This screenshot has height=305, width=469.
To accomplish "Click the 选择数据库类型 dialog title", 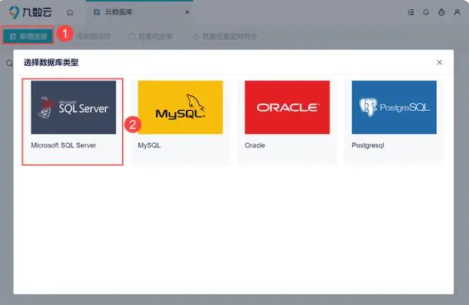I will 51,62.
